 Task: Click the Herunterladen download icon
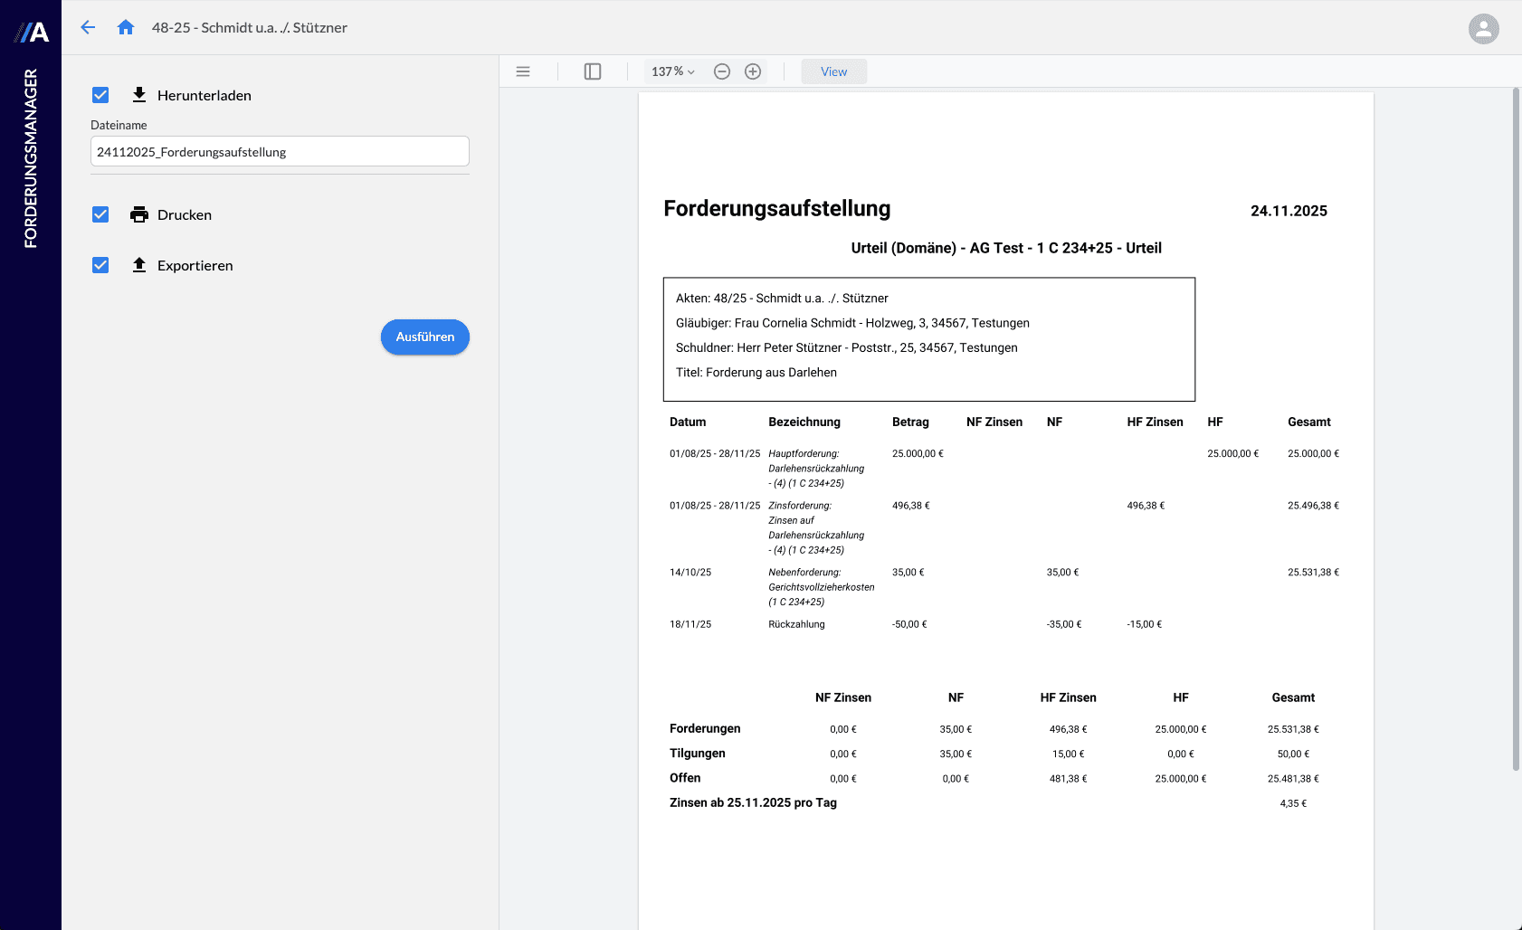pos(139,95)
